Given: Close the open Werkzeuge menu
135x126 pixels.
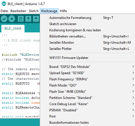Looking at the screenshot, I should [x=49, y=11].
